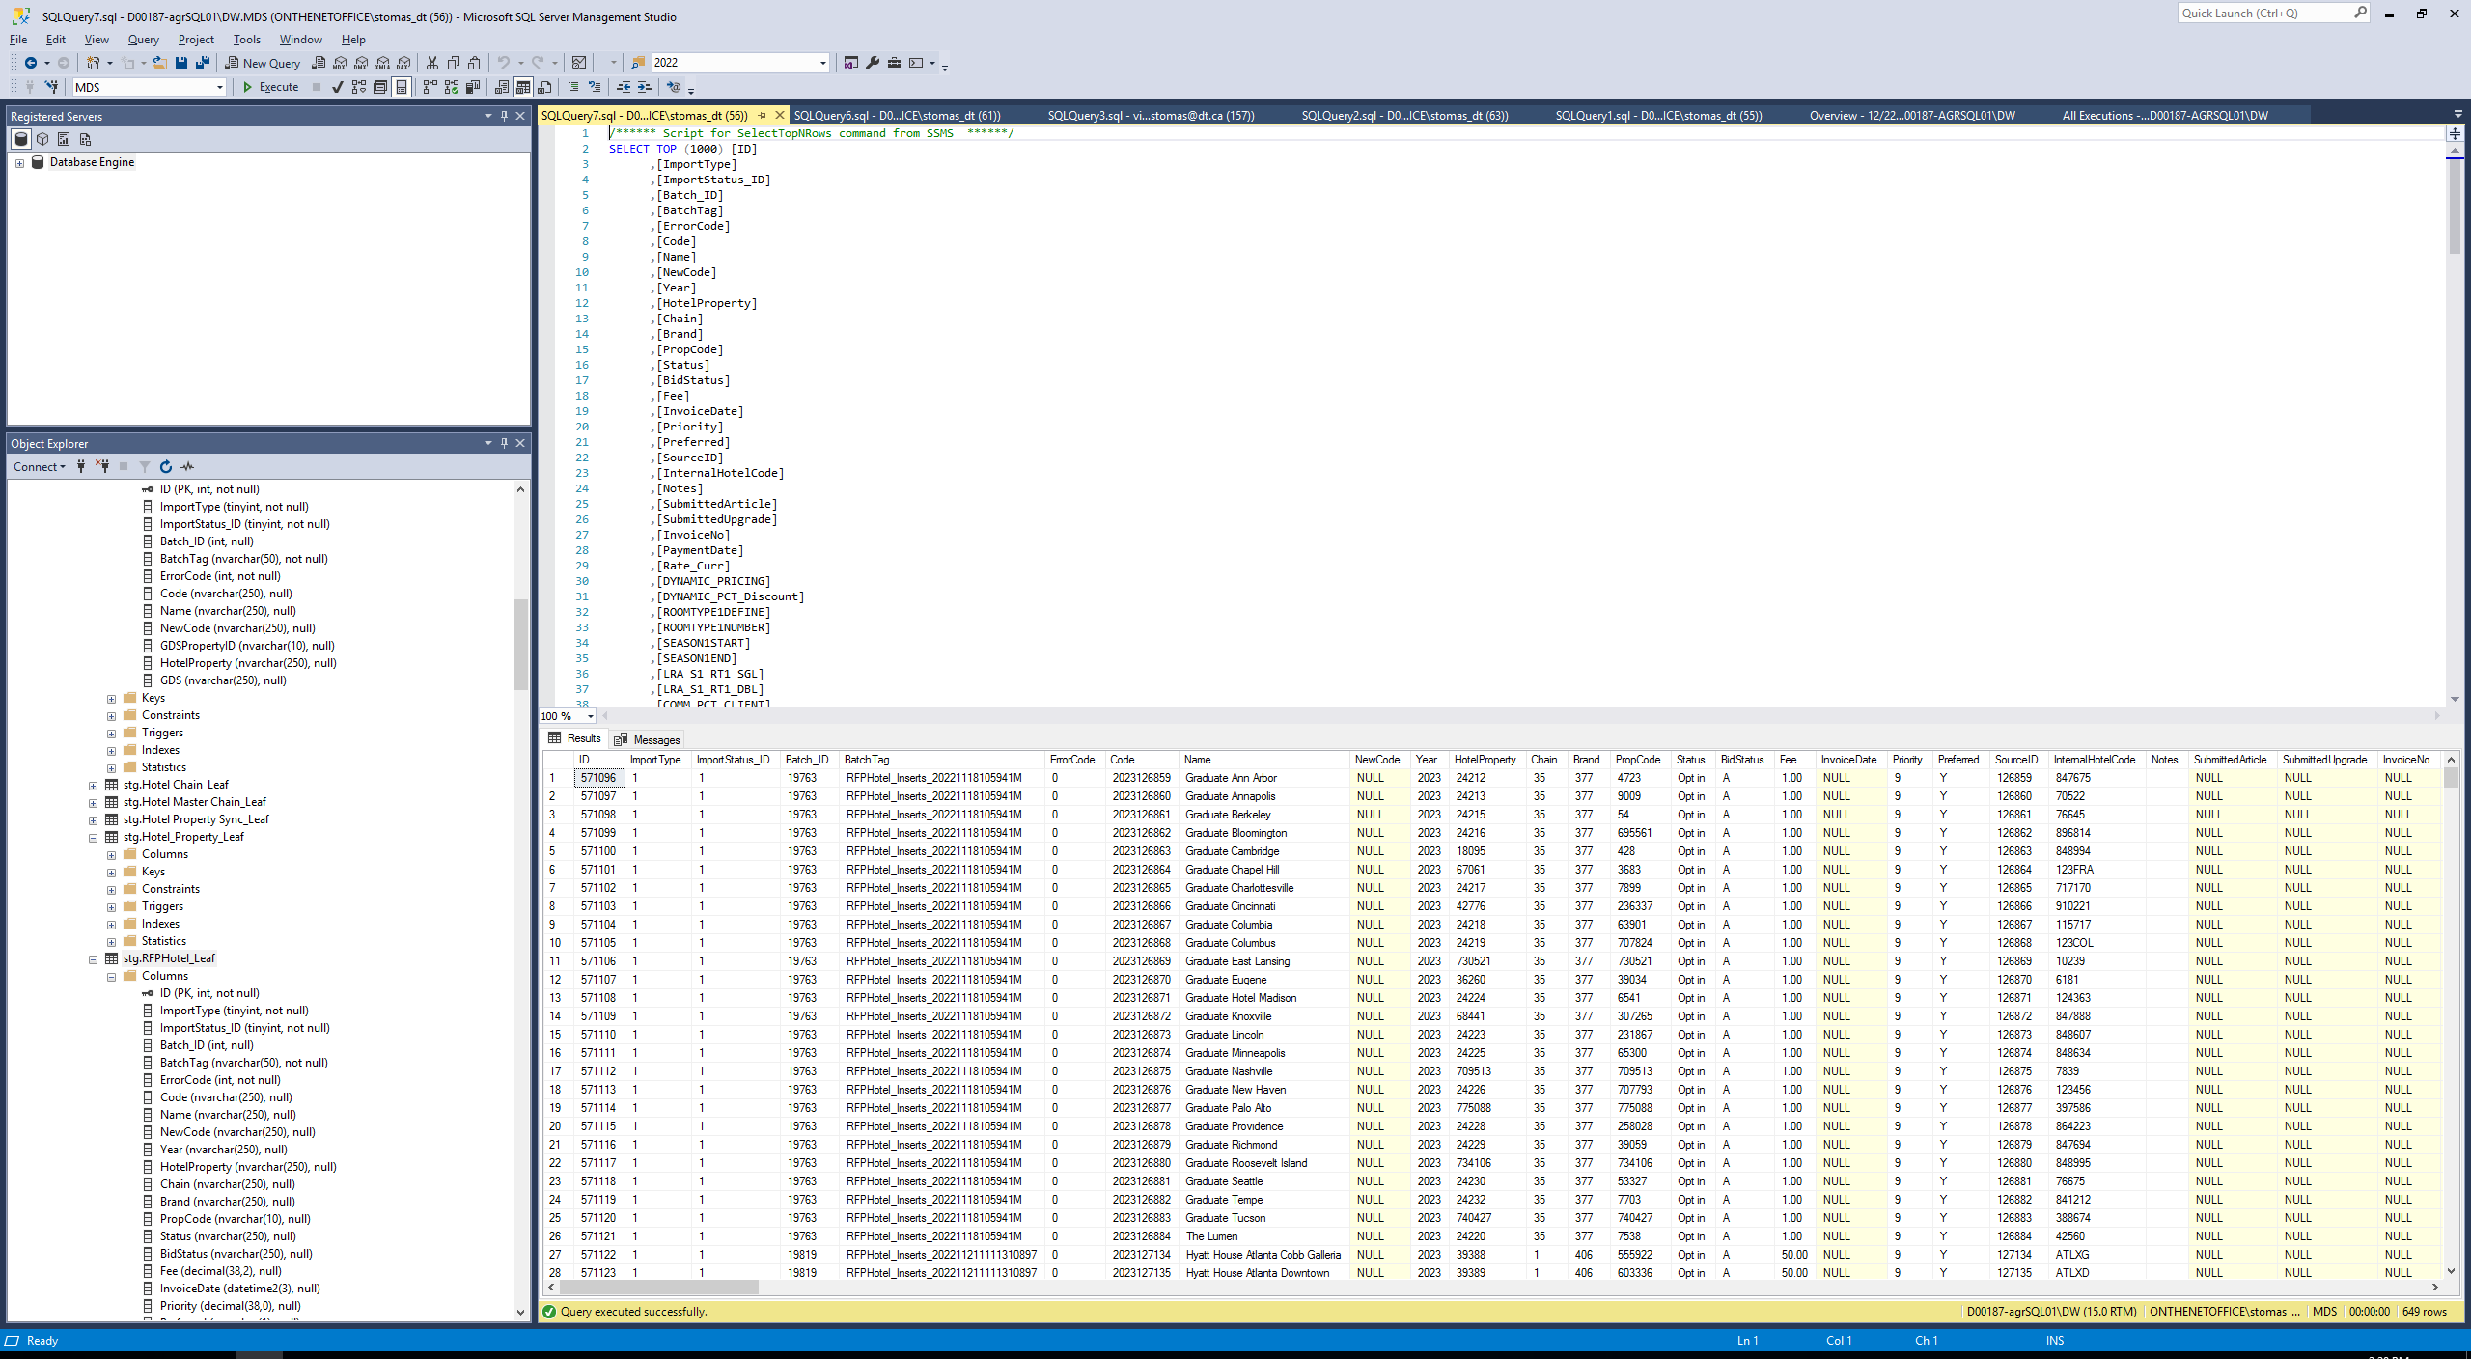2471x1359 pixels.
Task: Collapse the stg.RFPHotel_Leaf Columns folder
Action: click(112, 976)
